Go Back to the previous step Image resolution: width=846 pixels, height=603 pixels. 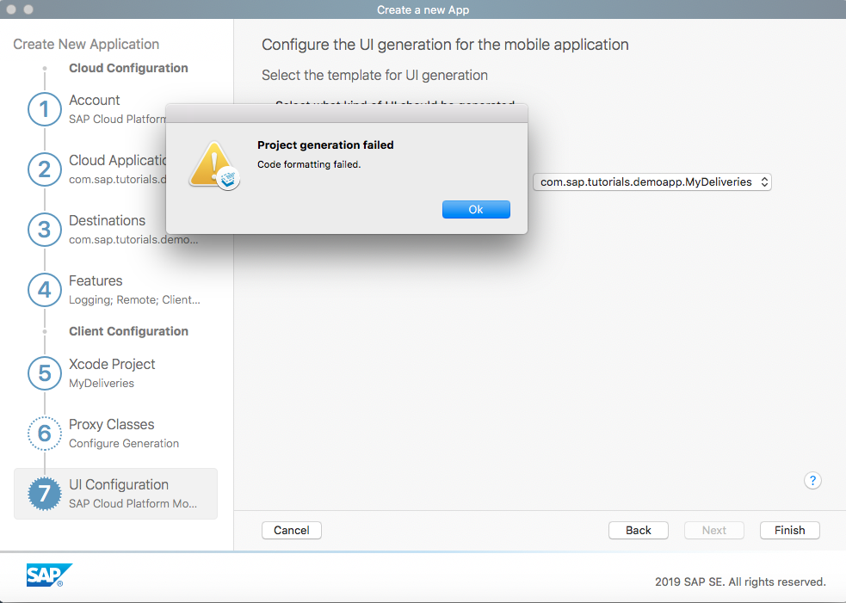click(639, 530)
